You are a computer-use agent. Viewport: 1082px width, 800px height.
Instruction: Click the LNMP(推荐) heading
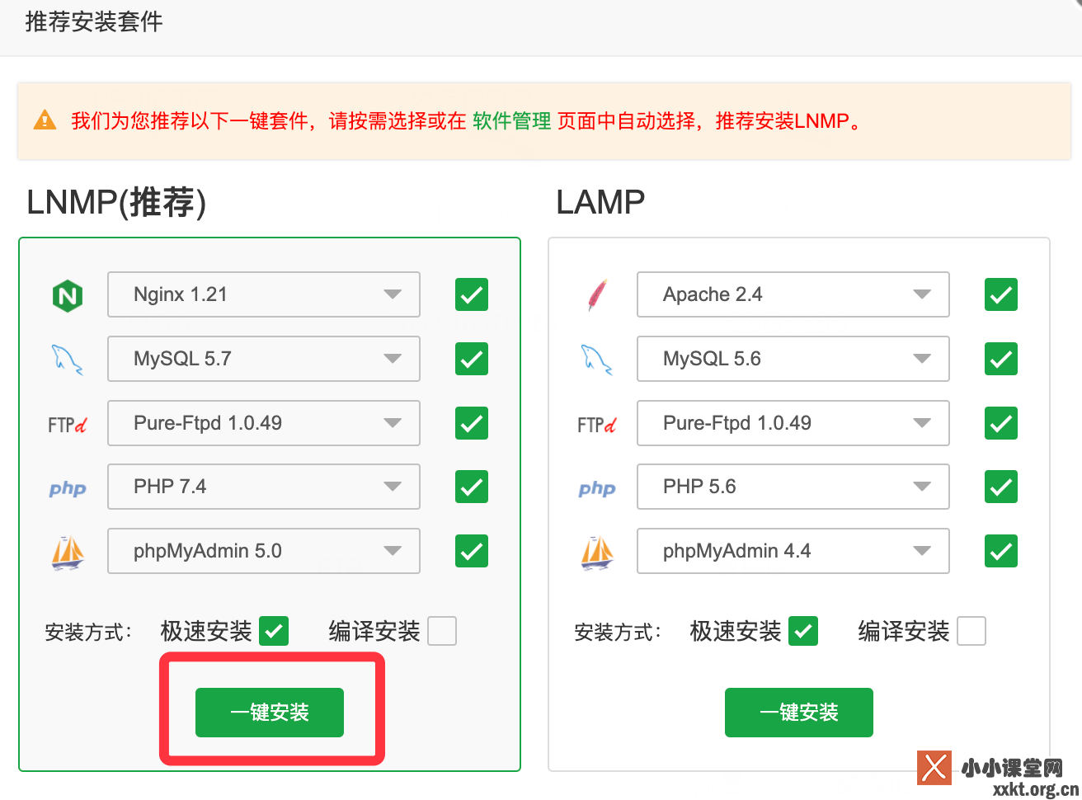pyautogui.click(x=116, y=202)
